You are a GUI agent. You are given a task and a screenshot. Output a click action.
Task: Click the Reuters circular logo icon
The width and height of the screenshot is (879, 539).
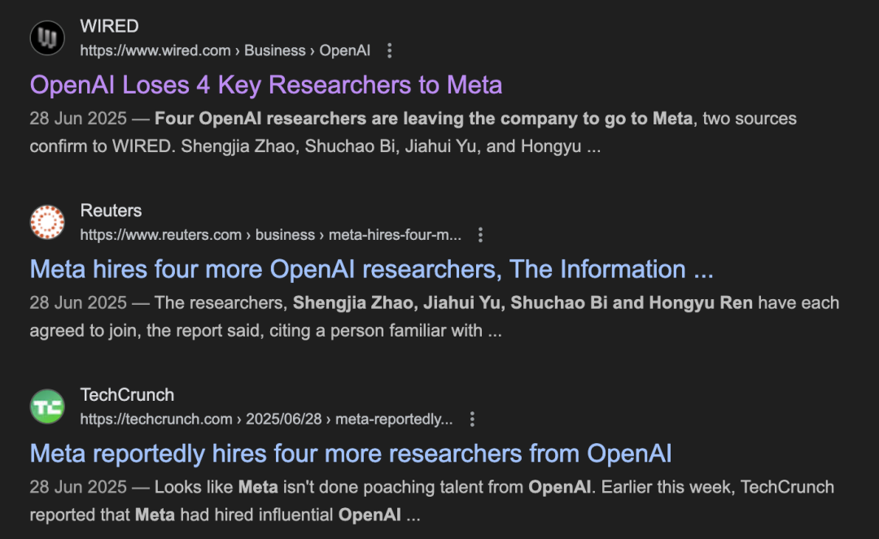click(47, 223)
